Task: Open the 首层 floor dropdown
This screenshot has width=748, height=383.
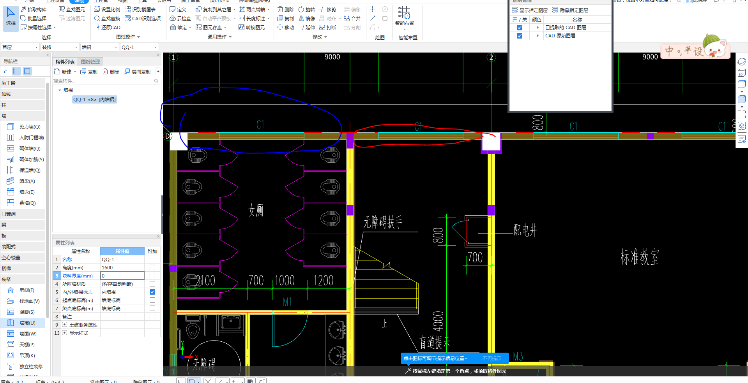Action: (20, 47)
